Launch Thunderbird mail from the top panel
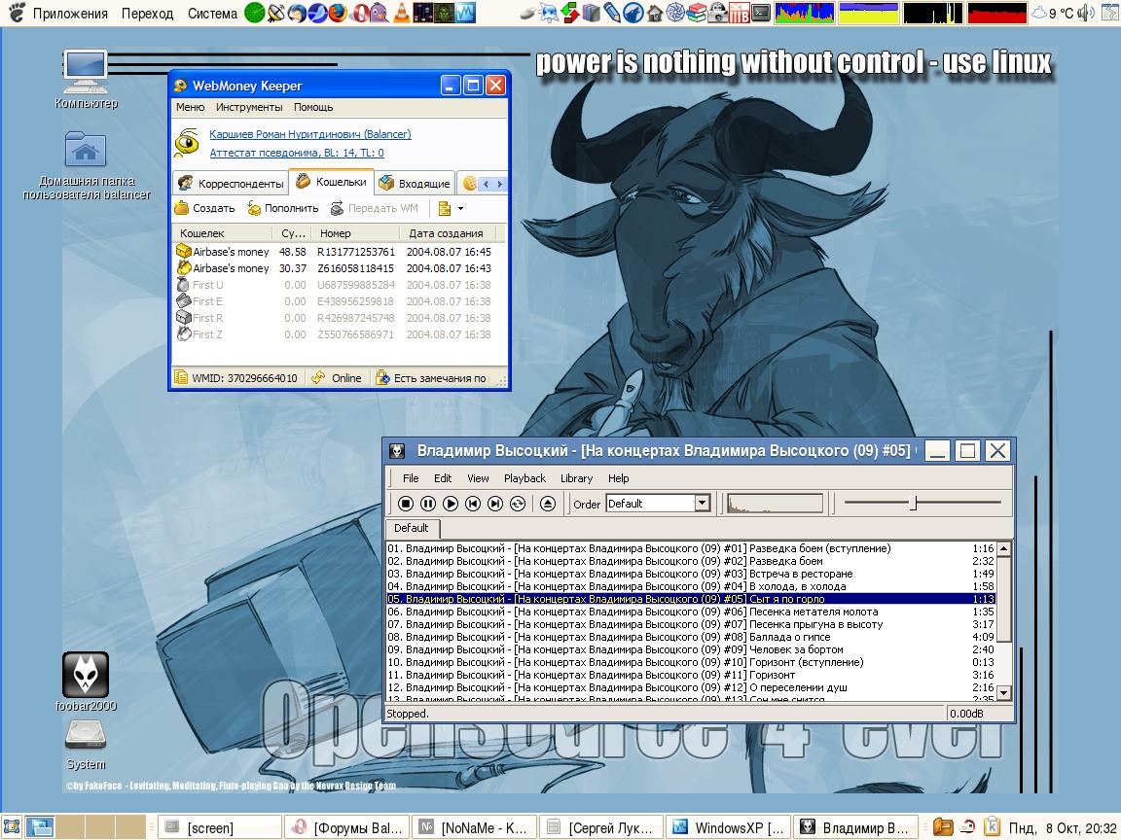Screen dimensions: 1121x840 (297, 13)
